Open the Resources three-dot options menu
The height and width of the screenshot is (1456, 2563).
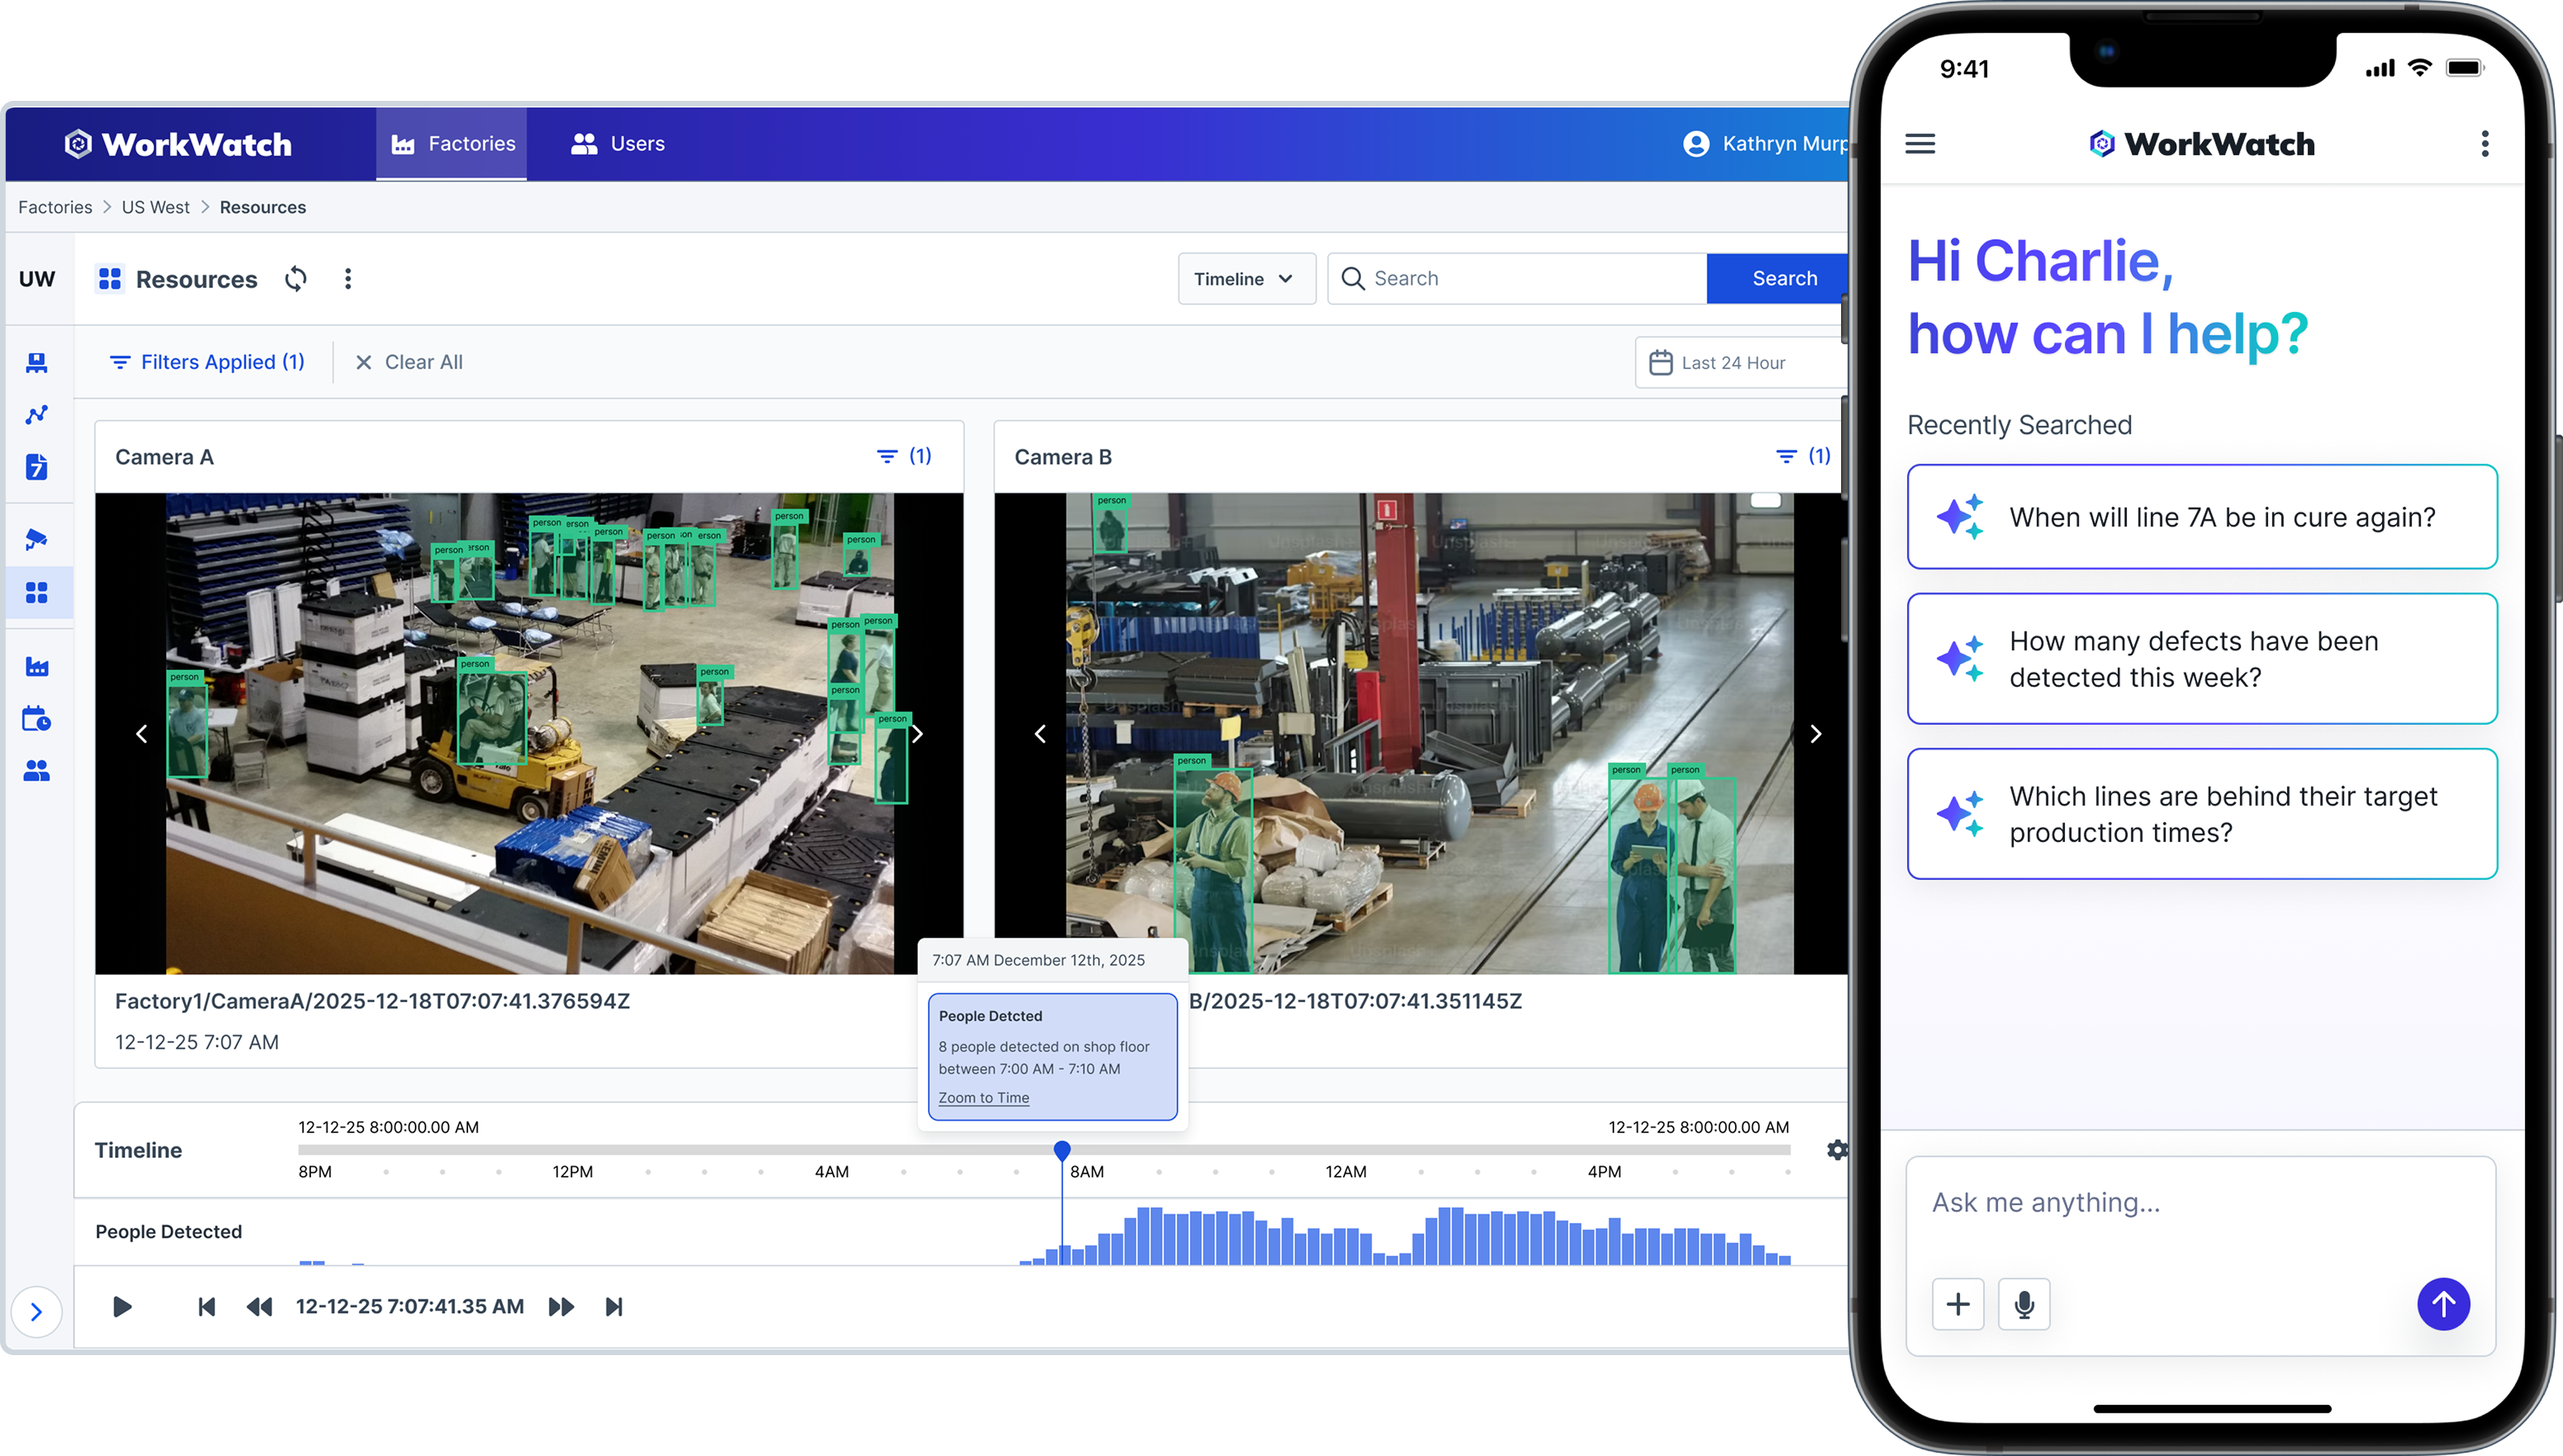click(347, 278)
